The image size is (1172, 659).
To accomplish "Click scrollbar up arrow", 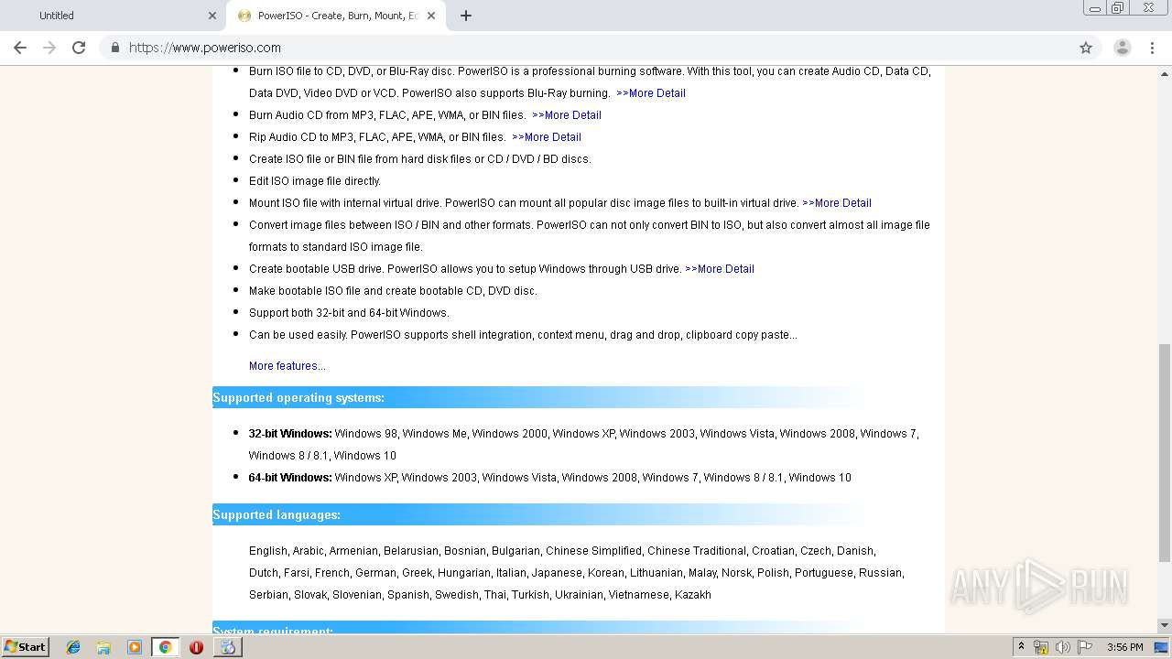I will (1165, 72).
